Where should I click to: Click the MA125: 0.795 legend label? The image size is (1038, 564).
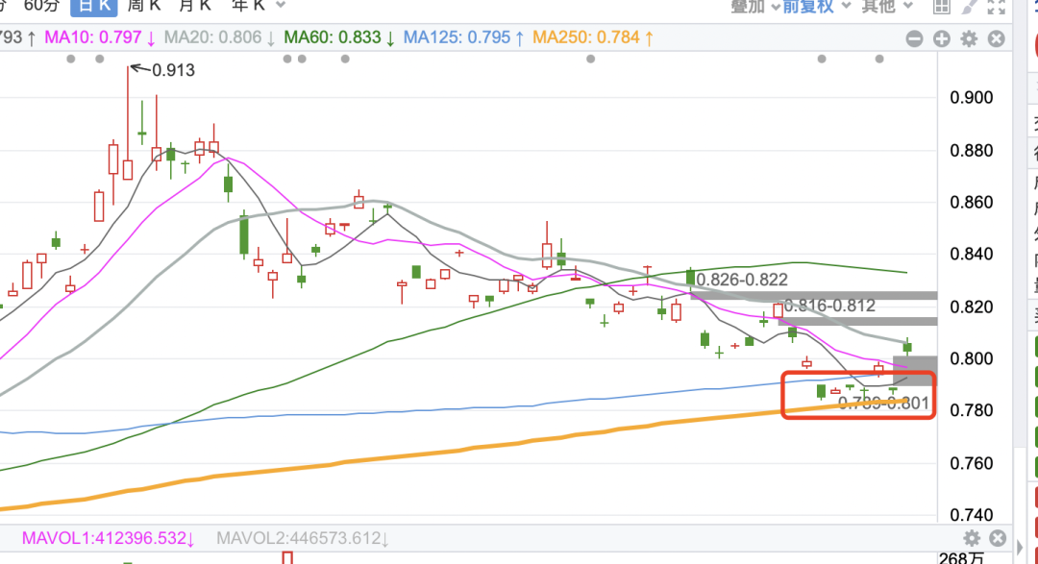coord(464,37)
